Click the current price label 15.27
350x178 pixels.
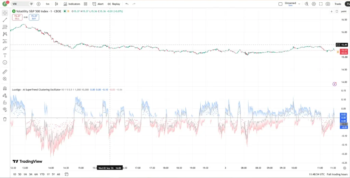coord(344,51)
